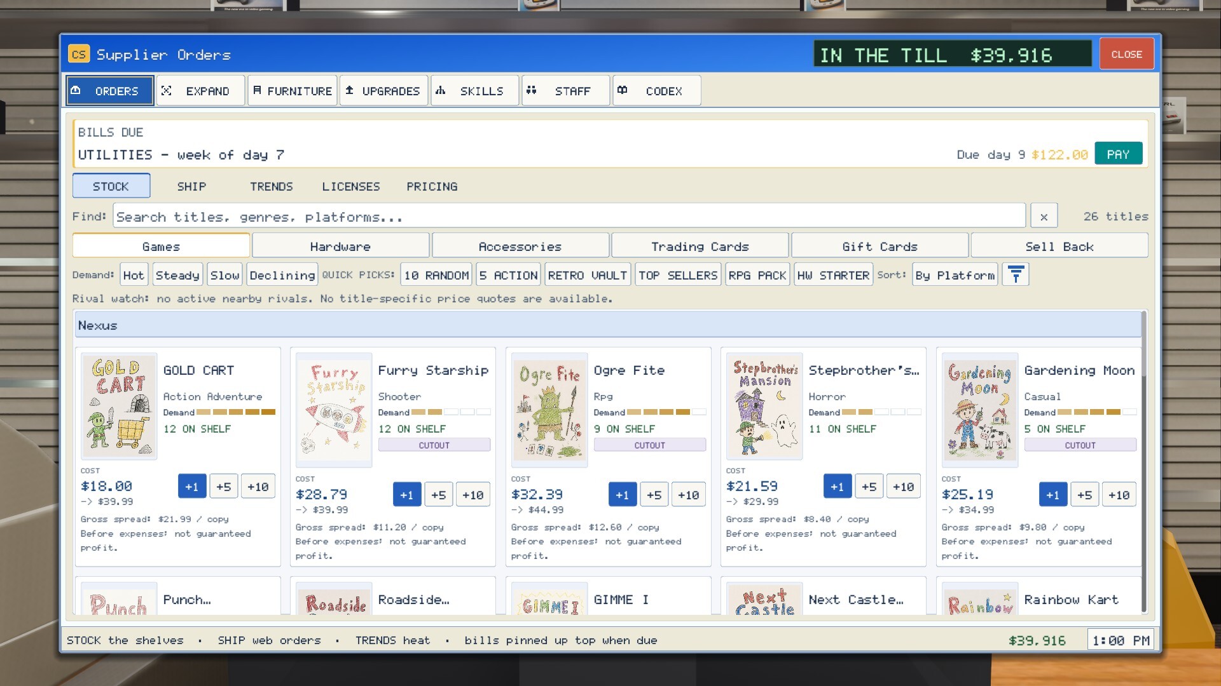Open the CODEX tab
1221x686 pixels.
(657, 91)
